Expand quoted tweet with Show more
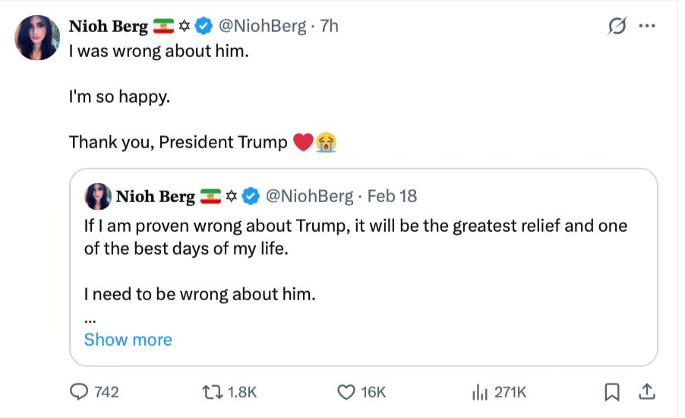 [128, 340]
